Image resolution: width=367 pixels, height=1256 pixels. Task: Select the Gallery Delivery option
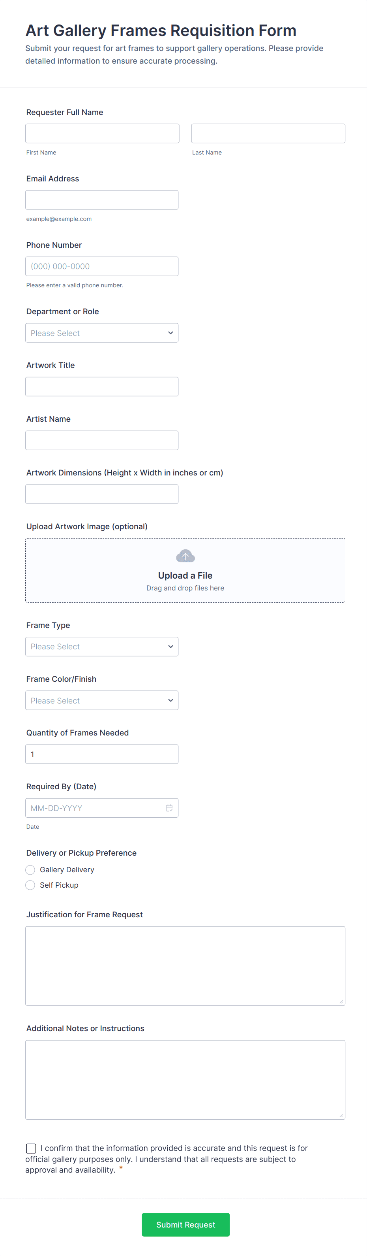tap(30, 870)
